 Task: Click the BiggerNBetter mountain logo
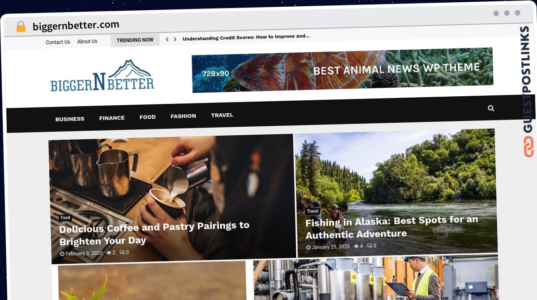coord(102,75)
